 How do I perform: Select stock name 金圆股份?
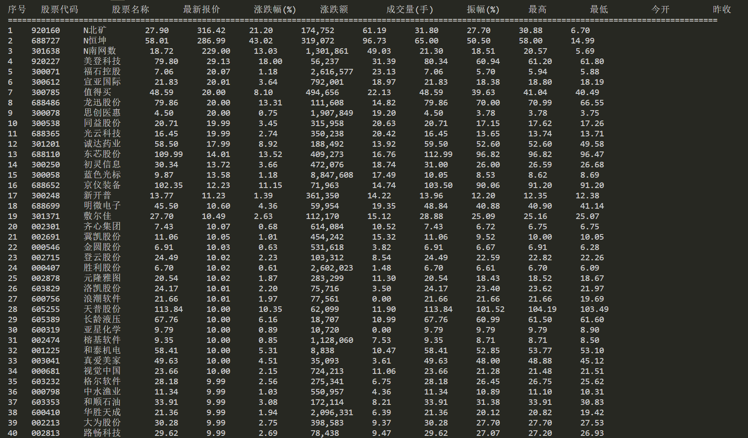tap(102, 247)
